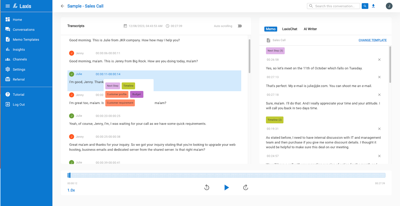Jump to memo timestamp 00:19:31
Image resolution: width=400 pixels, height=206 pixels.
click(272, 129)
